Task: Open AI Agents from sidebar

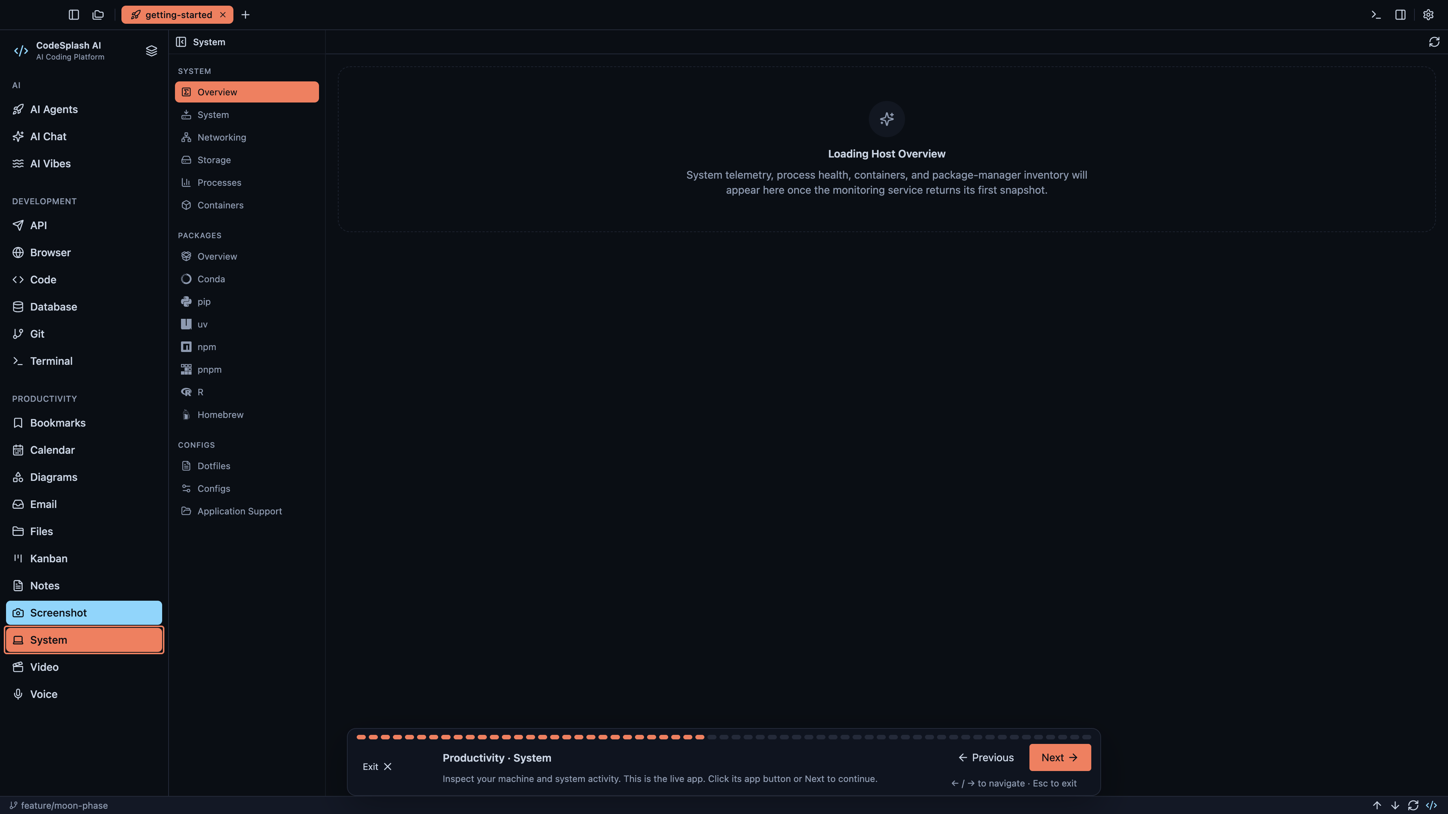Action: pos(84,110)
